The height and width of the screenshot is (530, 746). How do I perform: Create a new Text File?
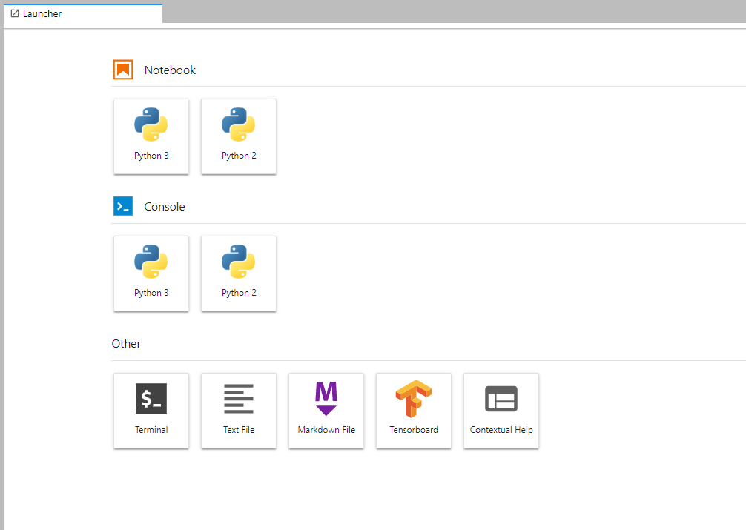click(239, 411)
